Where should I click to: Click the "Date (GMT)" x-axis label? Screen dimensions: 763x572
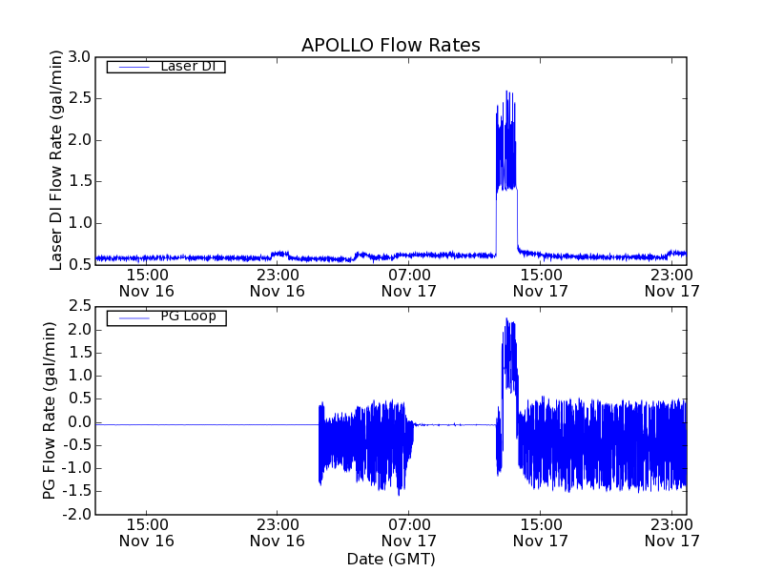point(391,559)
